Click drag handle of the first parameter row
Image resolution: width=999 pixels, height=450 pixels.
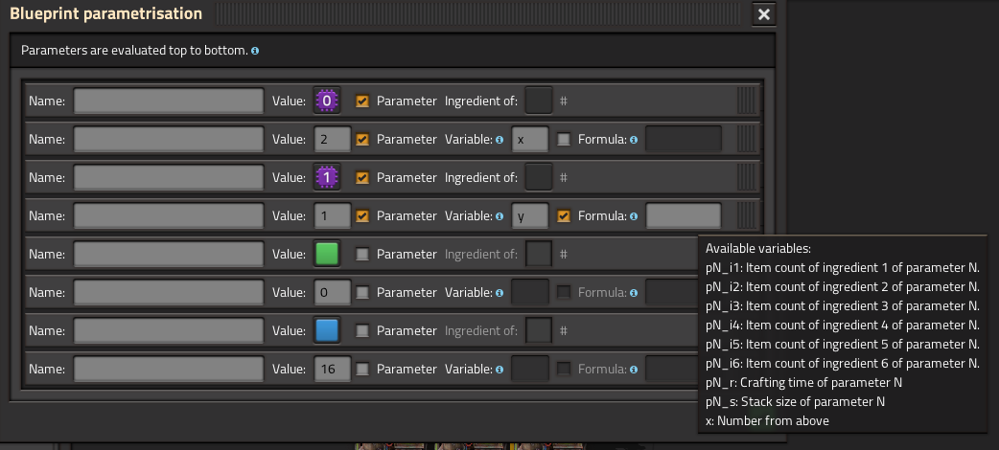click(746, 101)
